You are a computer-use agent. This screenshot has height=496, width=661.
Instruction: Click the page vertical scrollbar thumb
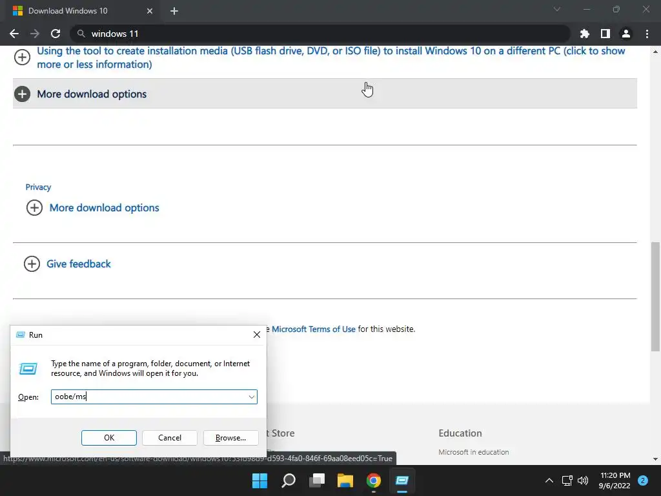click(x=656, y=297)
